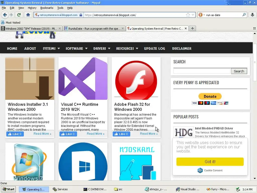Open the Windows 7 post thumbnail
This screenshot has width=257, height=193.
(x=30, y=162)
